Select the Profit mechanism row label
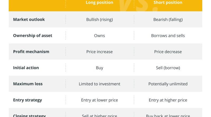The height and width of the screenshot is (117, 211). tap(31, 52)
